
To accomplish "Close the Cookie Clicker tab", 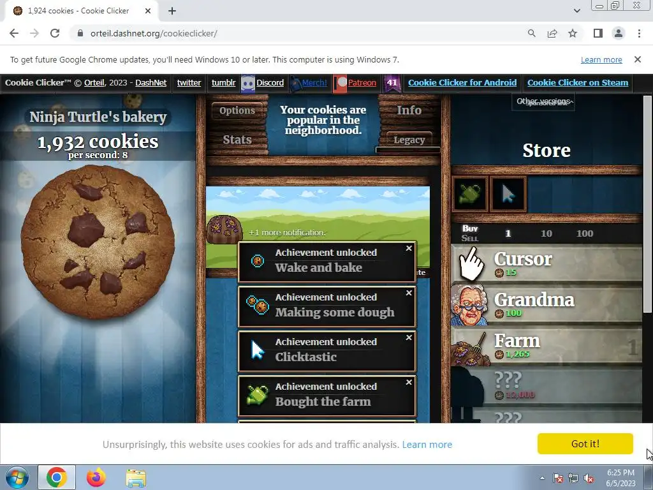I will click(x=147, y=11).
